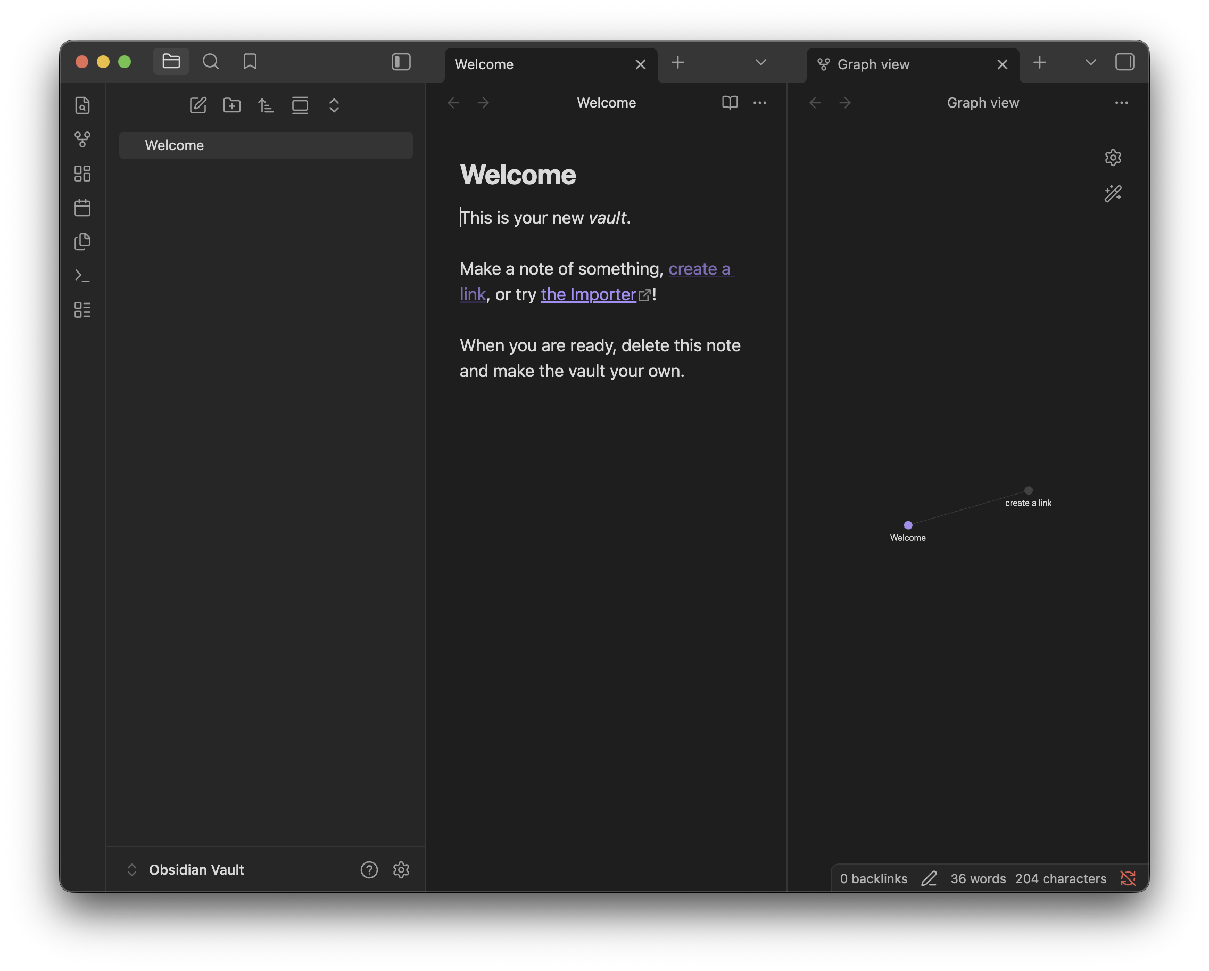Viewport: 1209px width, 971px height.
Task: Open tab list dropdown for Welcome group
Action: pyautogui.click(x=760, y=62)
